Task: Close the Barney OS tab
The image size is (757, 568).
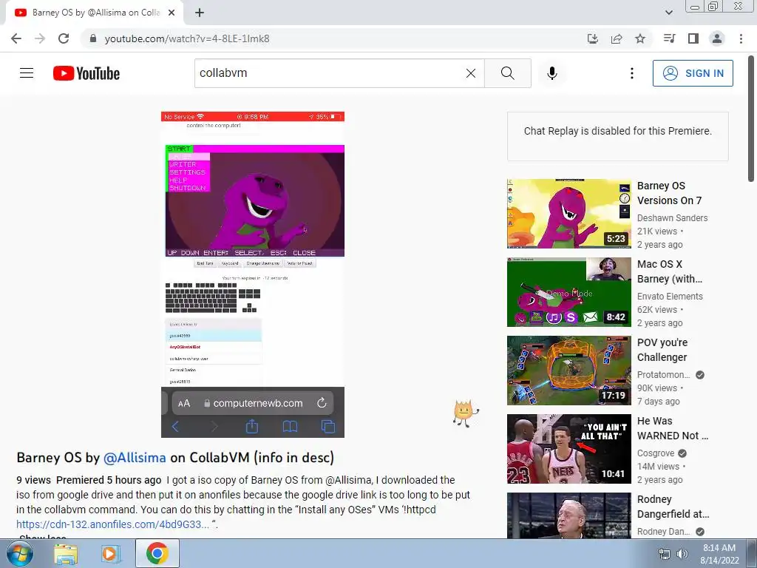Action: point(172,13)
